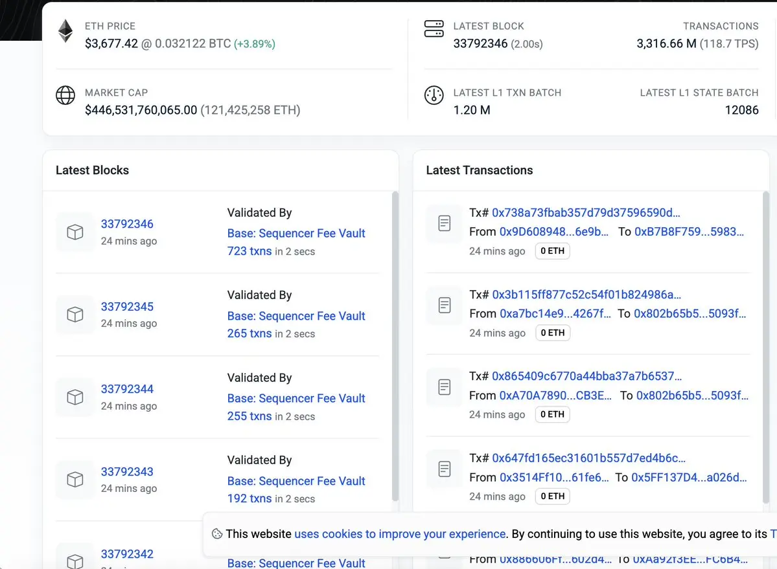View the 265 txns link
Screen dimensions: 777x569
click(x=249, y=333)
